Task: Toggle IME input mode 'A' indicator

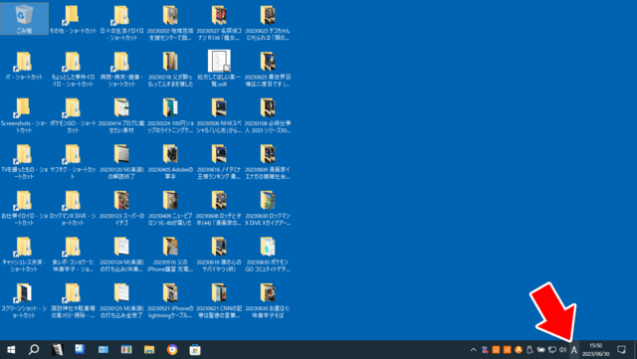Action: click(573, 350)
